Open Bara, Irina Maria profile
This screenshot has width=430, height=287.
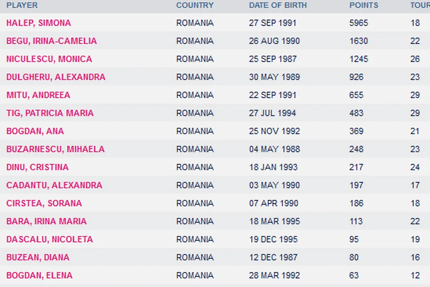pos(46,221)
